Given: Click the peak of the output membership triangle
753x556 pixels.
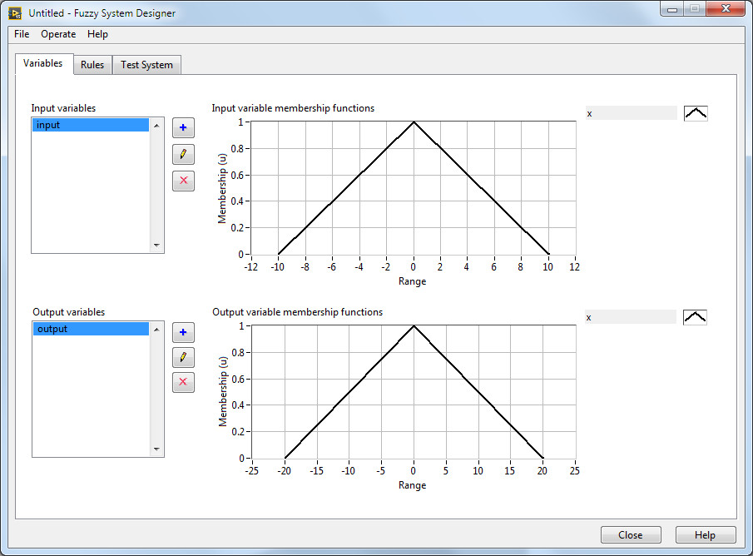Looking at the screenshot, I should pos(414,325).
